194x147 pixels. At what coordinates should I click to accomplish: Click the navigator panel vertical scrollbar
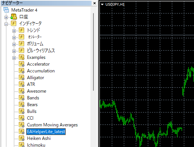point(93,52)
